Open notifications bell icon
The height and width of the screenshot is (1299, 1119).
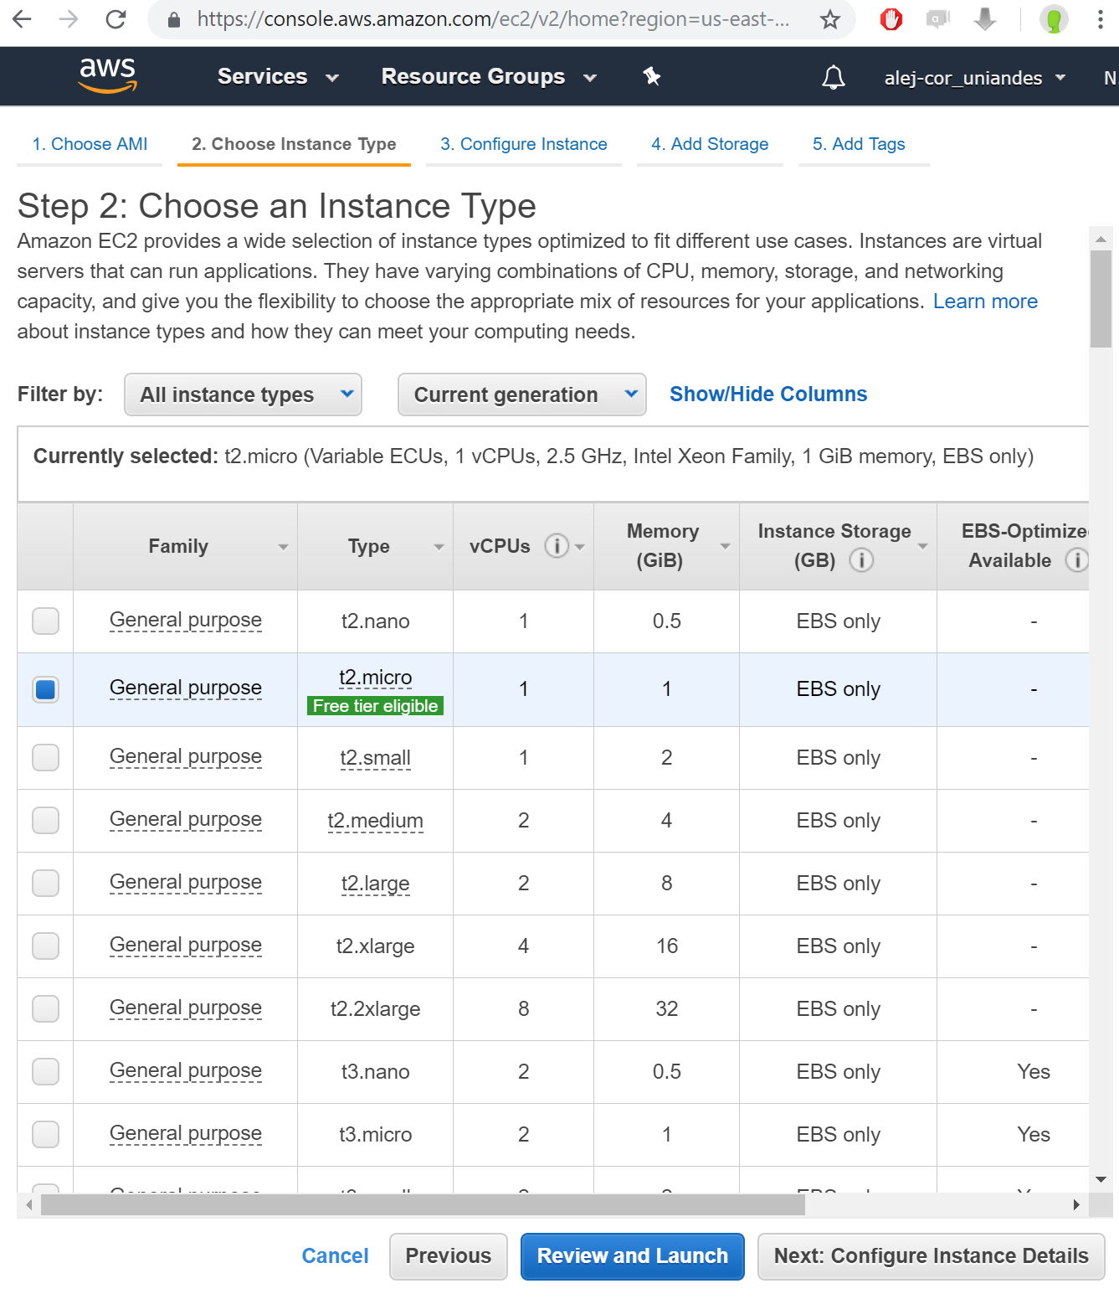(833, 77)
